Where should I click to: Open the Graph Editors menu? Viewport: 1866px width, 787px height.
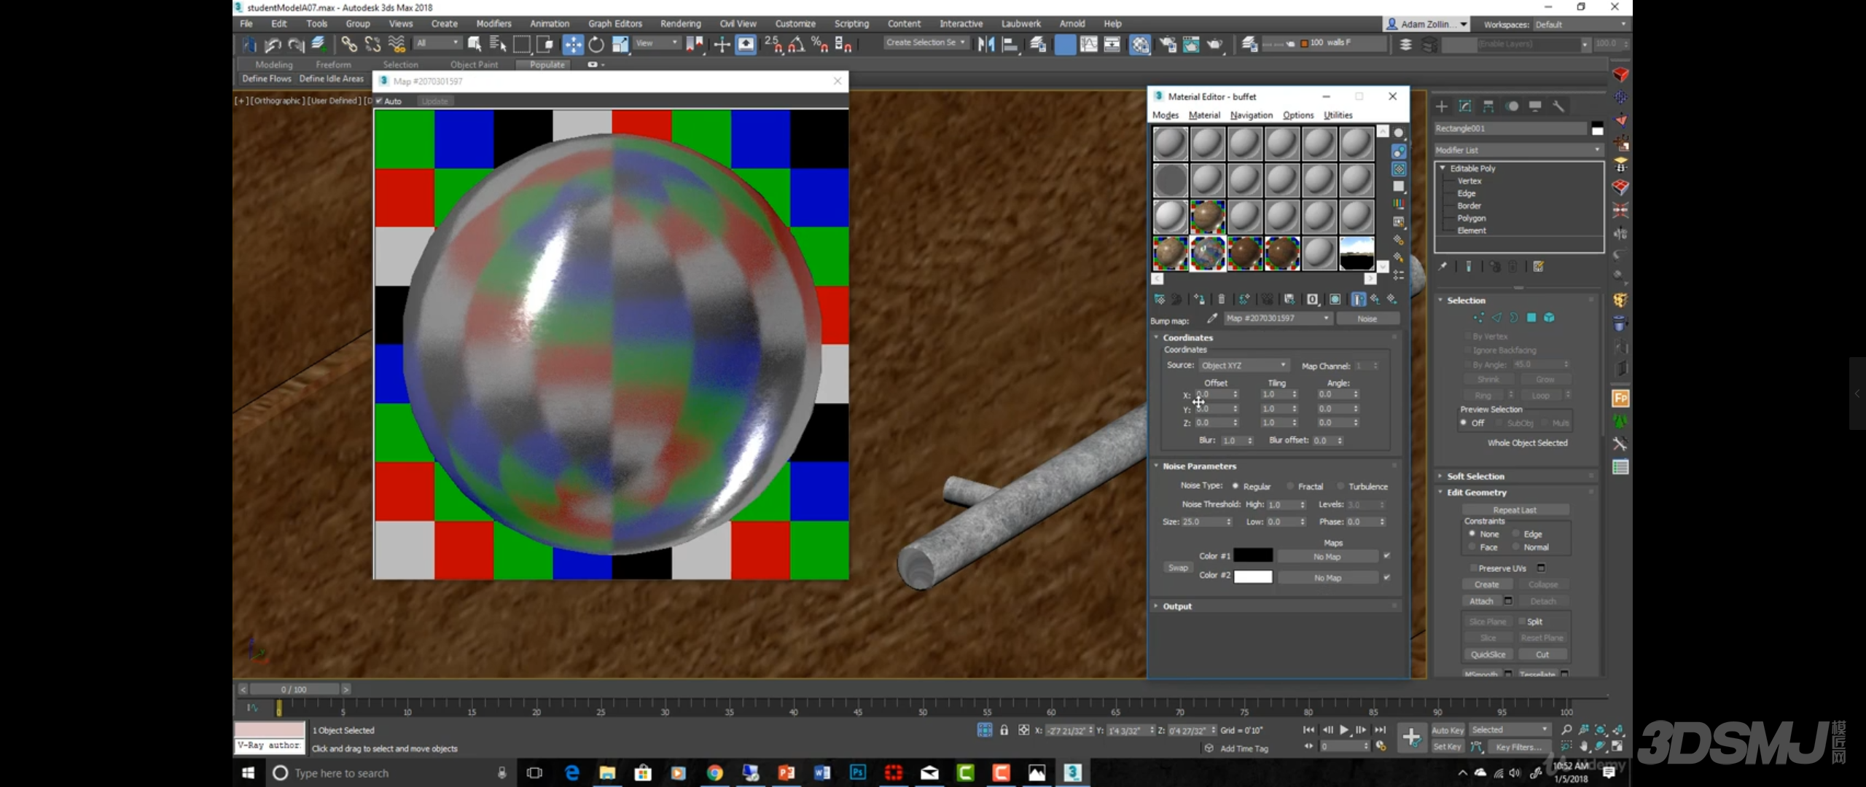(x=614, y=24)
